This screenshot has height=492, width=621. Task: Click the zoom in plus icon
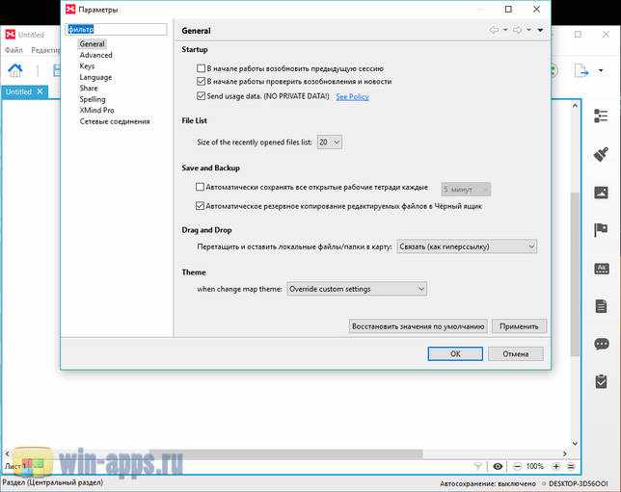pyautogui.click(x=556, y=467)
